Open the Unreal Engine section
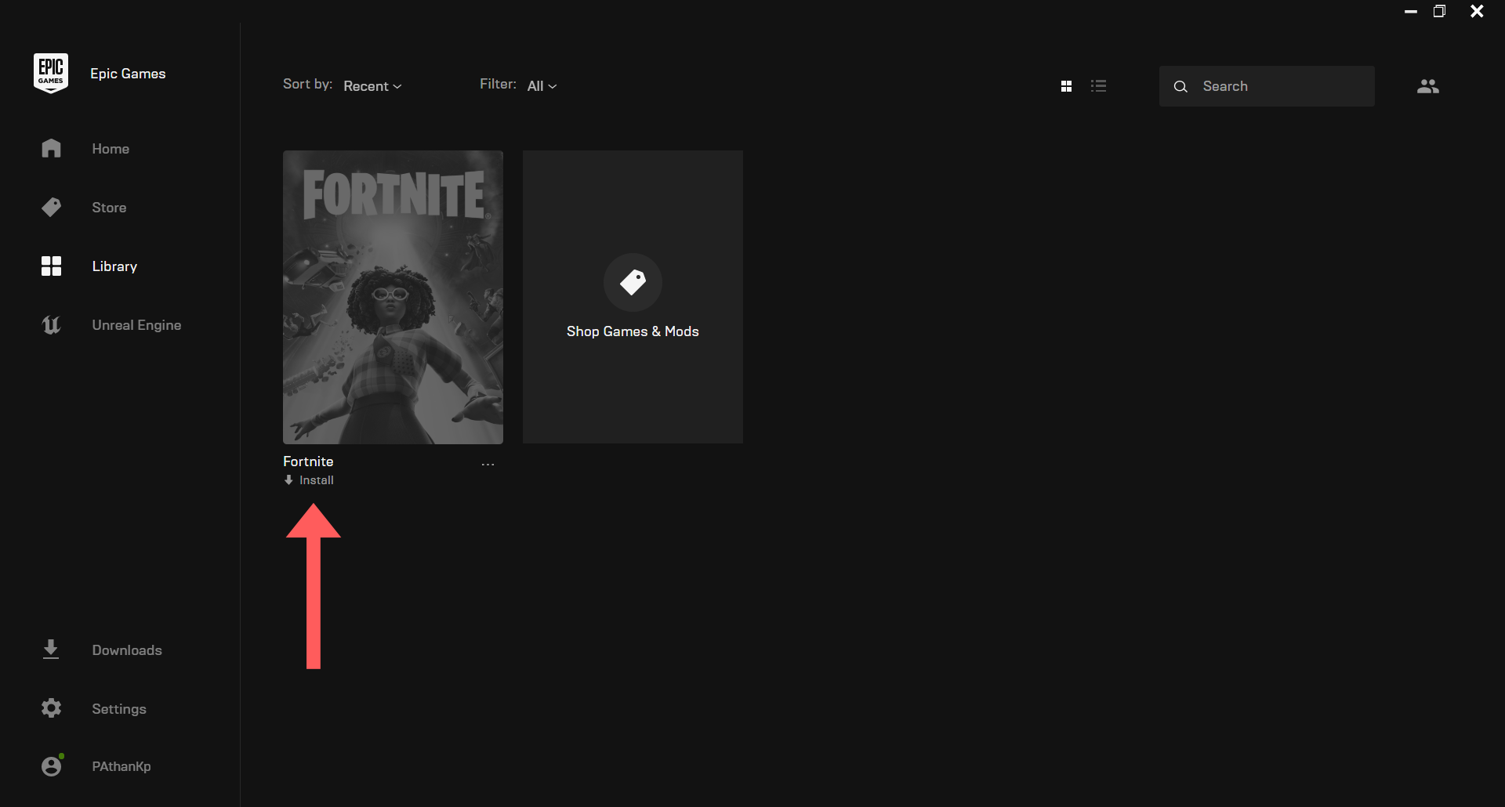This screenshot has width=1505, height=807. [x=136, y=324]
